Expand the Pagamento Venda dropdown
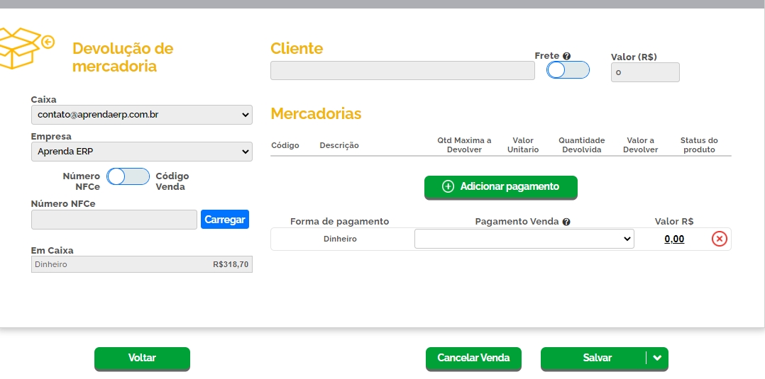The width and height of the screenshot is (765, 379). (524, 239)
